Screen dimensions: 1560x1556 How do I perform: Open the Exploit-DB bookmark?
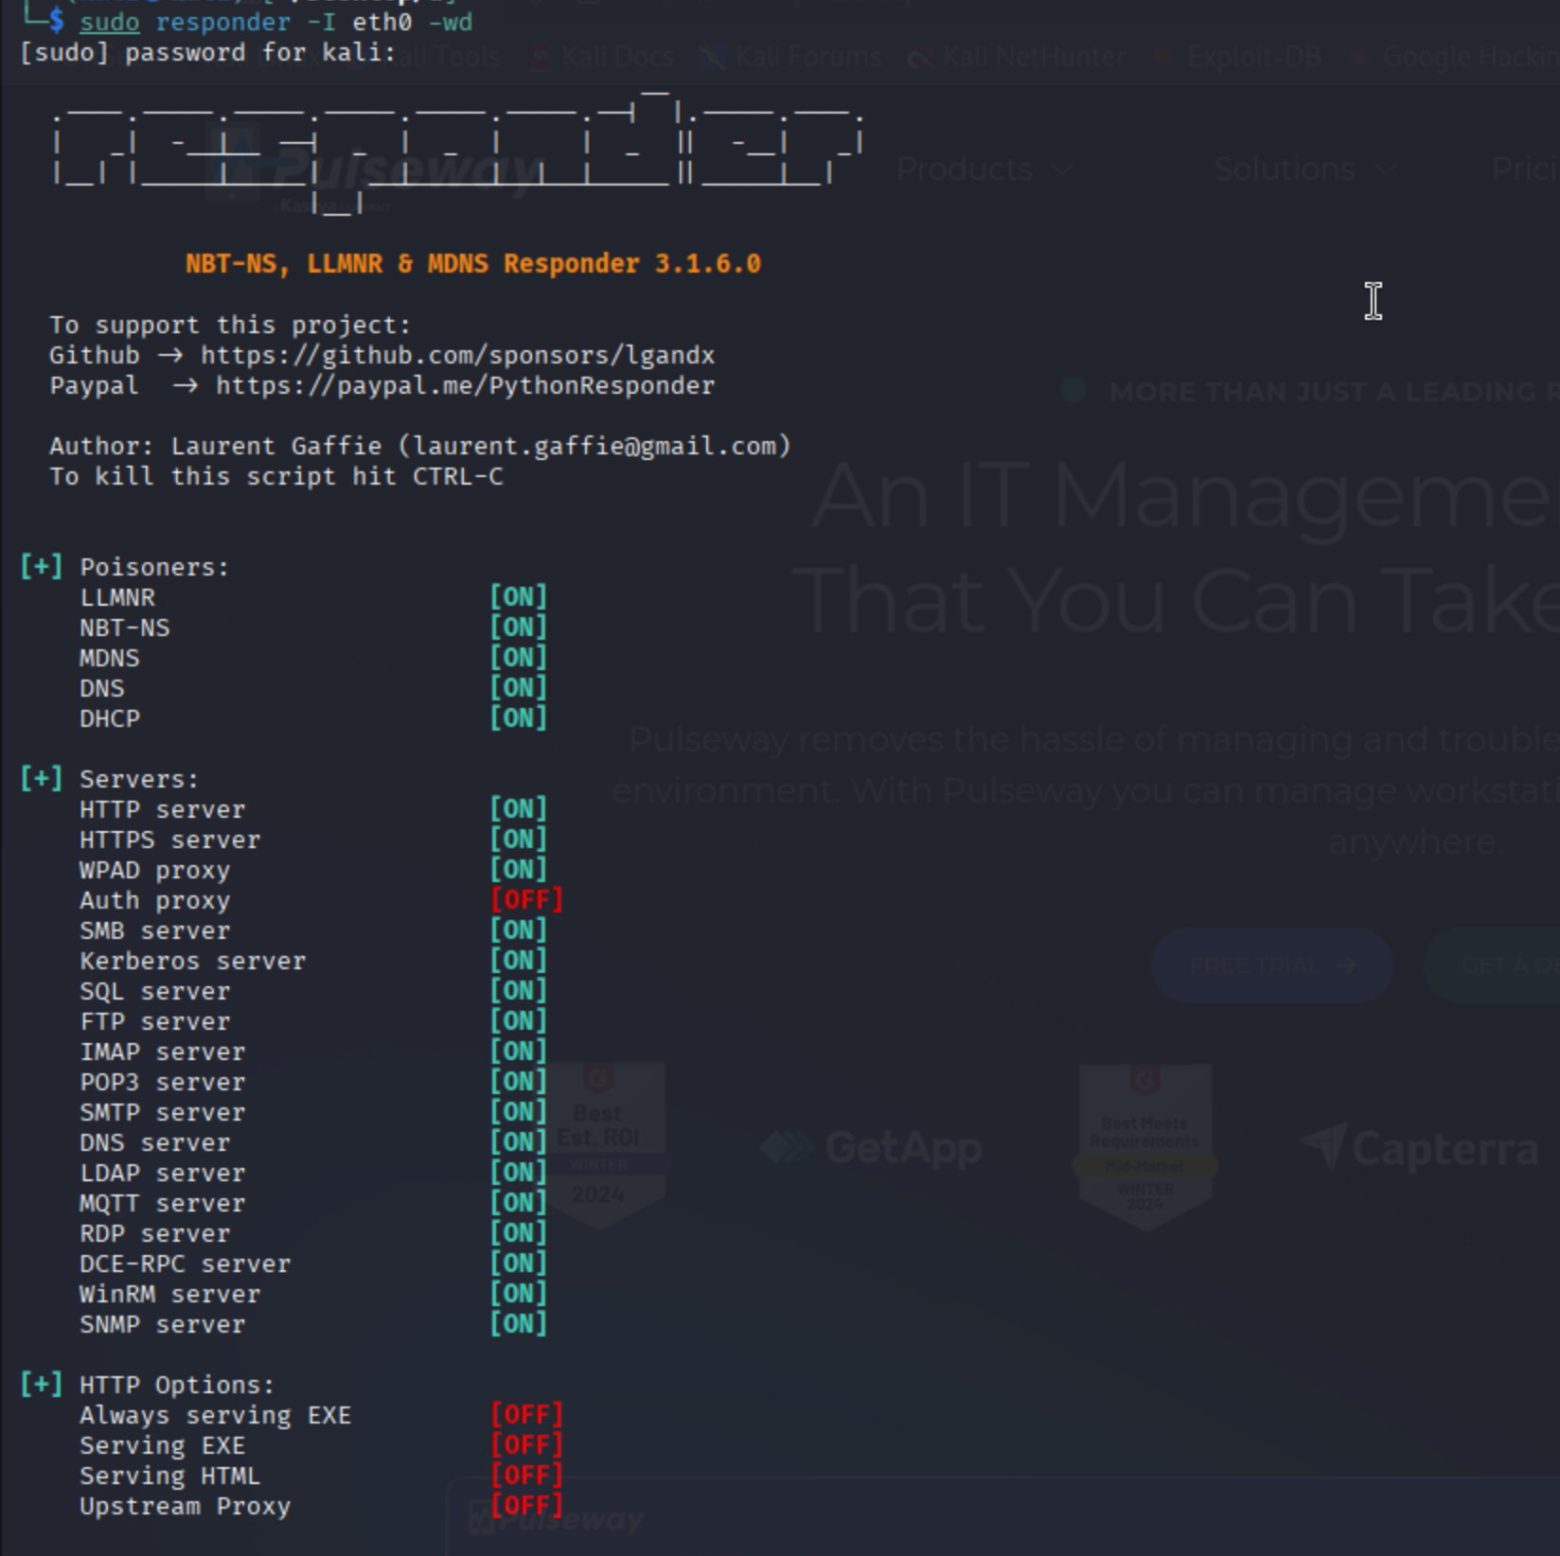tap(1240, 57)
